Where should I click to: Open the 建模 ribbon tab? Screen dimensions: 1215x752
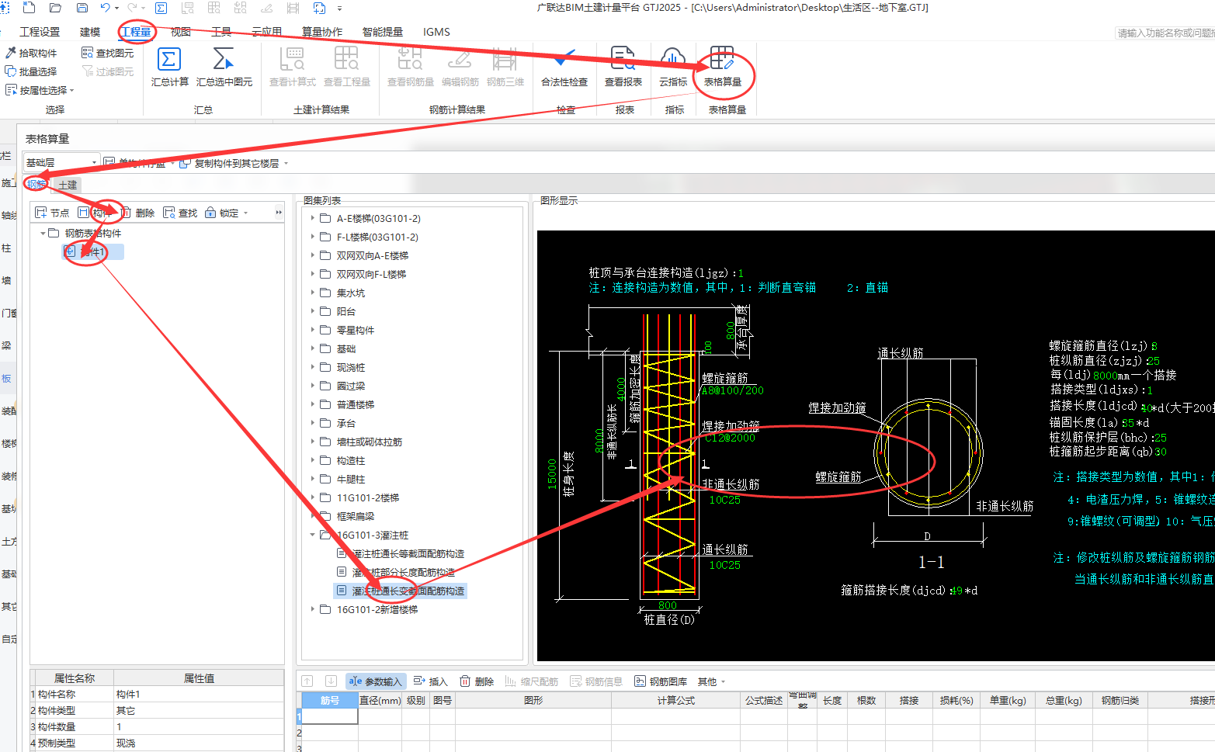tap(90, 32)
